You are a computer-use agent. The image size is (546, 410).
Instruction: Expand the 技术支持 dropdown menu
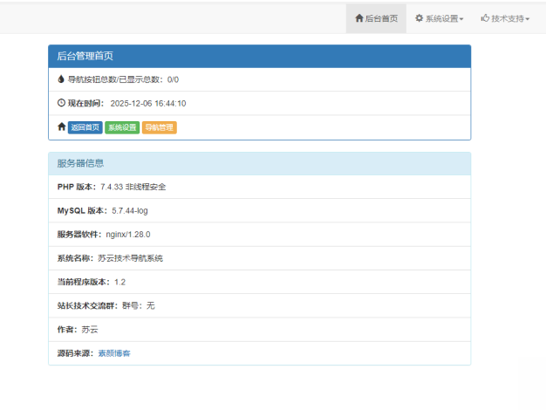pos(505,18)
